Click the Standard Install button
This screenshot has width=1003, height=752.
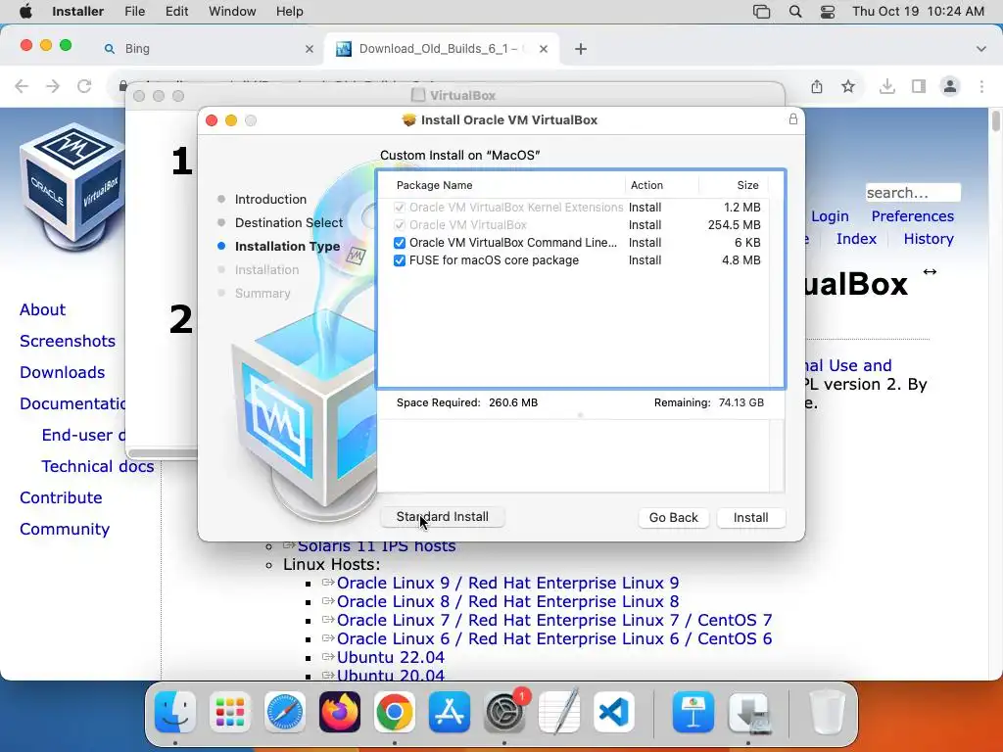tap(443, 517)
